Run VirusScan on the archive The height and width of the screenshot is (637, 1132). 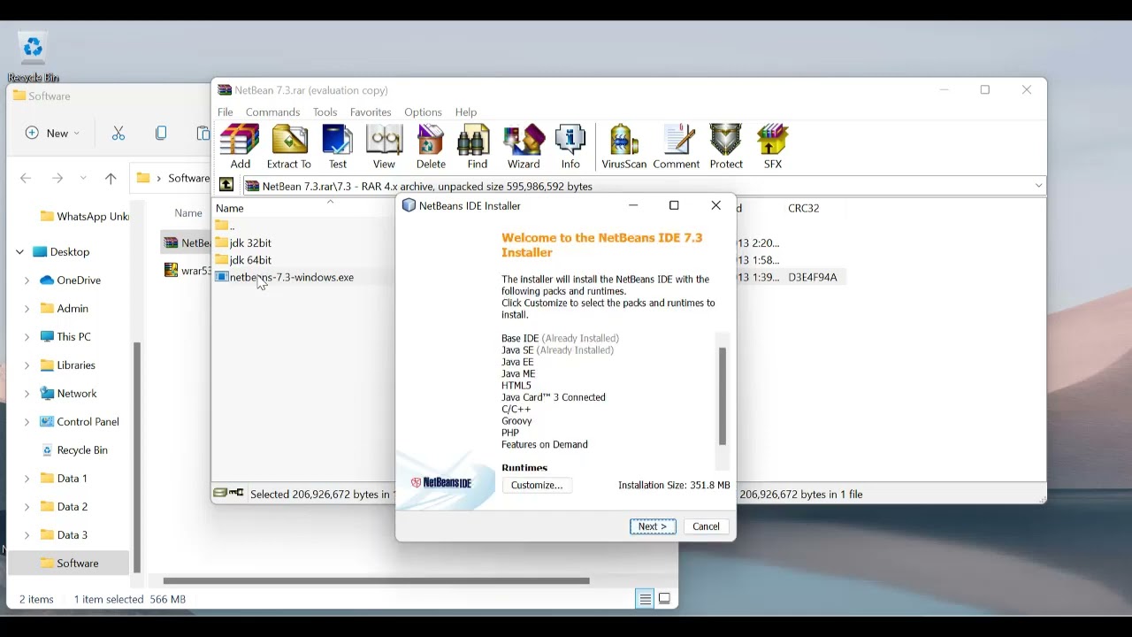tap(623, 147)
